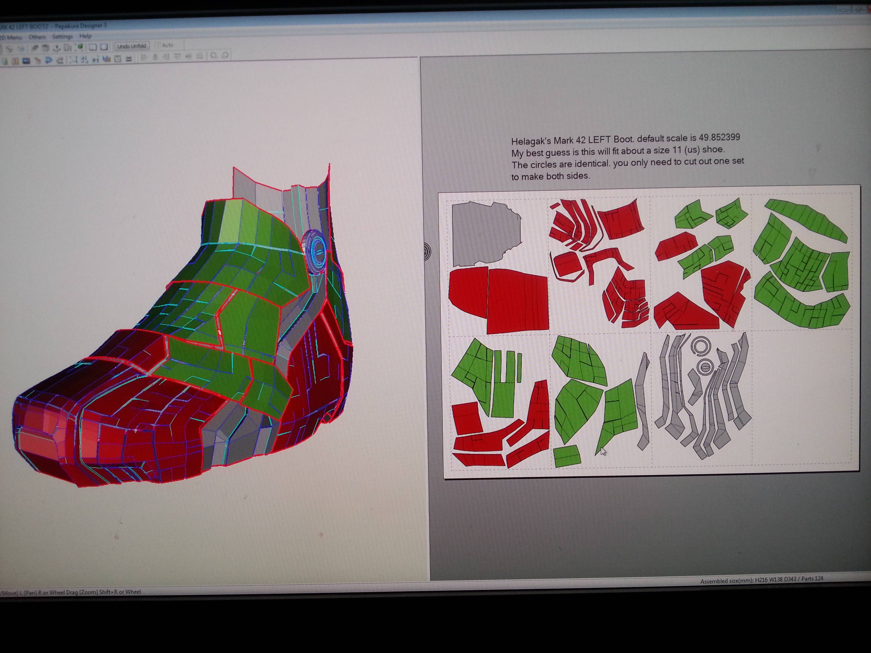This screenshot has height=653, width=871.
Task: Click the colored bar chart icon
Action: click(107, 59)
